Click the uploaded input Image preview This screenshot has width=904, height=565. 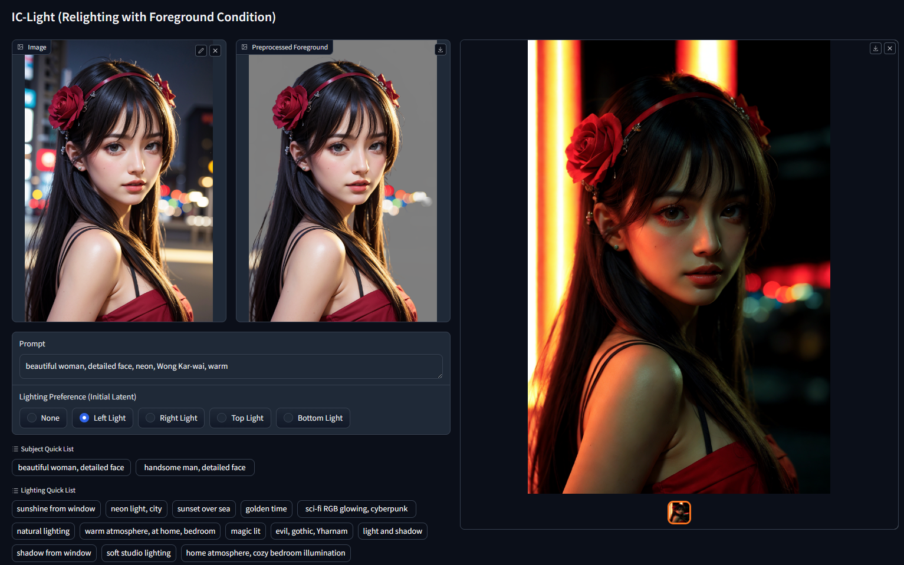[x=119, y=181]
